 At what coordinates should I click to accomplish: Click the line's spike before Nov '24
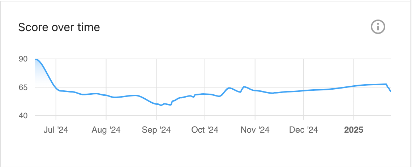click(244, 87)
